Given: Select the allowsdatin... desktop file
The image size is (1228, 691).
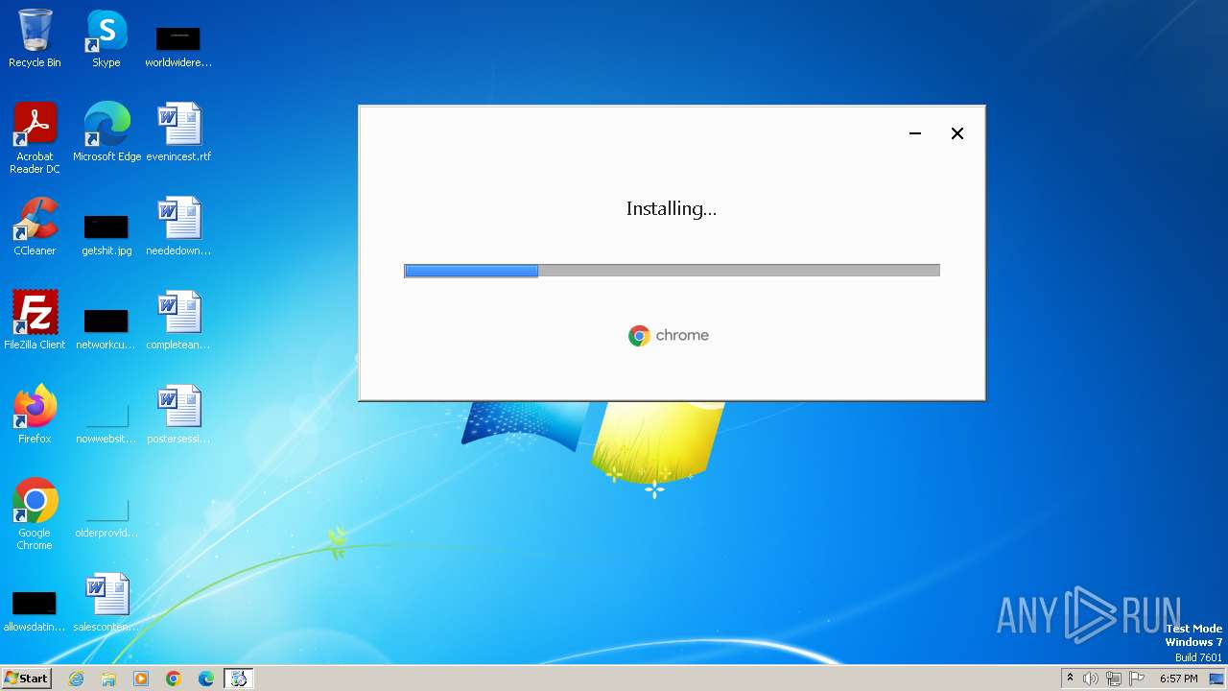Looking at the screenshot, I should coord(35,610).
